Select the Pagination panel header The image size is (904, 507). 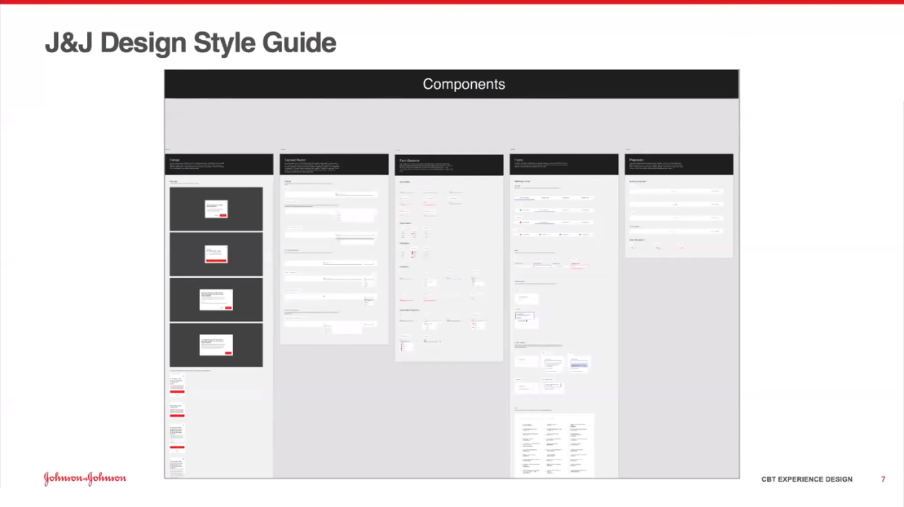pyautogui.click(x=679, y=165)
